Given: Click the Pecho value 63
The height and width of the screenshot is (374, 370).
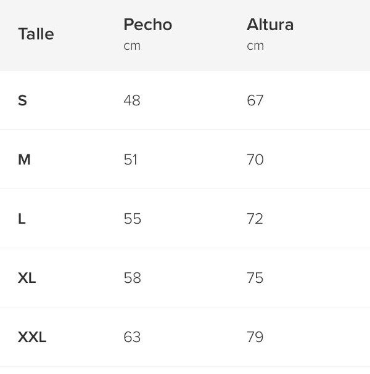Looking at the screenshot, I should pyautogui.click(x=132, y=337).
